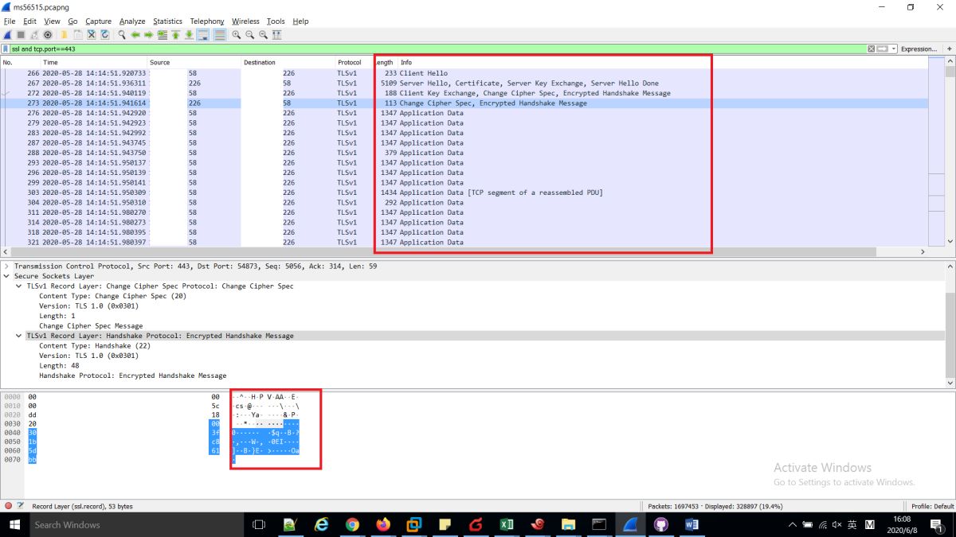Viewport: 956px width, 537px height.
Task: Open a capture file with the folder icon
Action: click(x=64, y=35)
